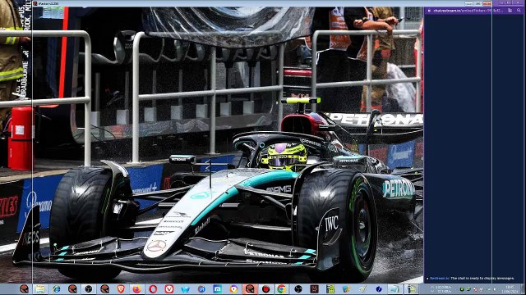Open the dark red square taskbar icon
This screenshot has height=295, width=526.
click(314, 289)
